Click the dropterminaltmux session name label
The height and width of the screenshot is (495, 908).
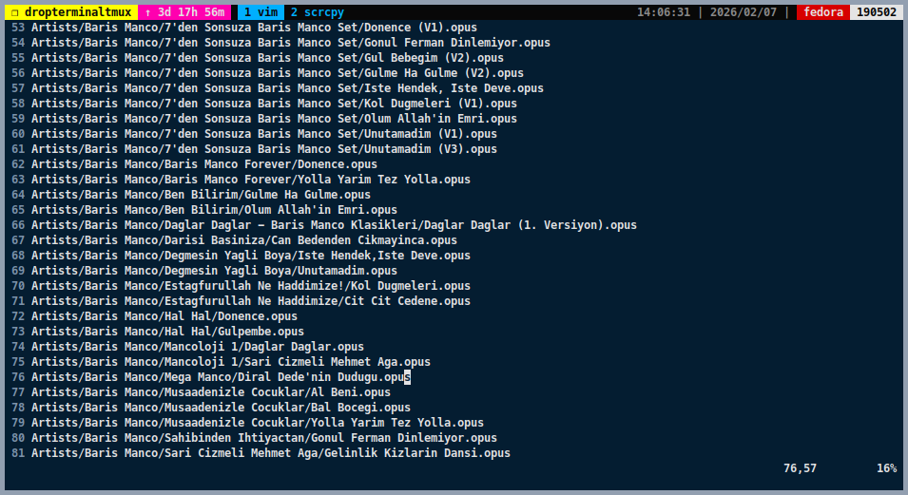tap(69, 12)
